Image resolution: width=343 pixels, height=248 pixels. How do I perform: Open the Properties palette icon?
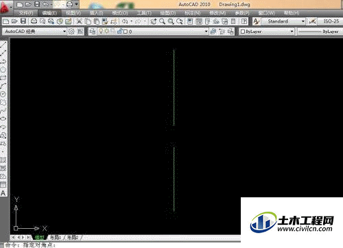pyautogui.click(x=190, y=21)
